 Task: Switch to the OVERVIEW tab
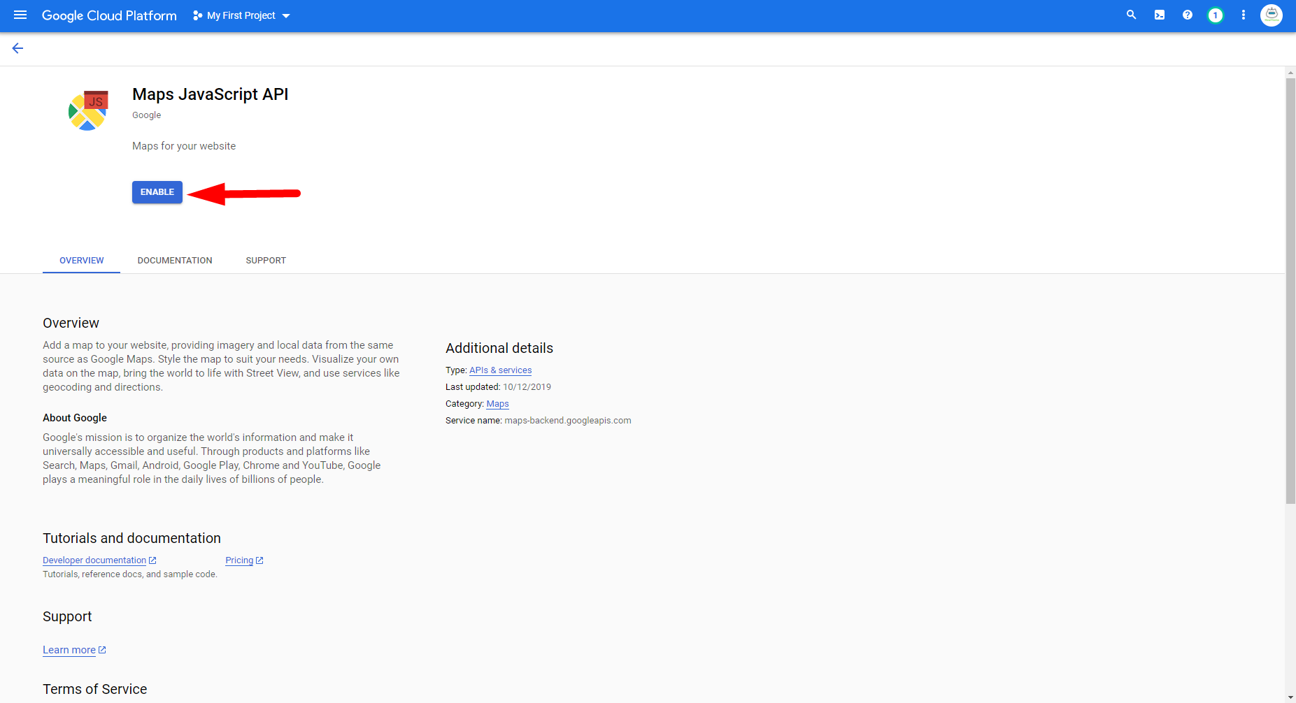coord(82,261)
